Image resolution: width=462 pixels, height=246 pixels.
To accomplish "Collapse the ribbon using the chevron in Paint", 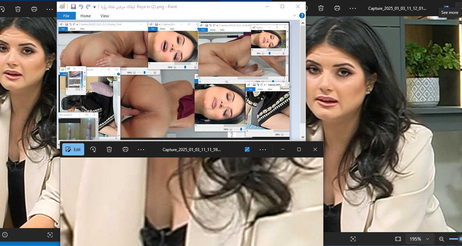I will click(x=294, y=15).
